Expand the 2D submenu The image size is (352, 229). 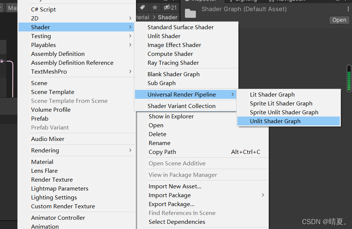(76, 18)
